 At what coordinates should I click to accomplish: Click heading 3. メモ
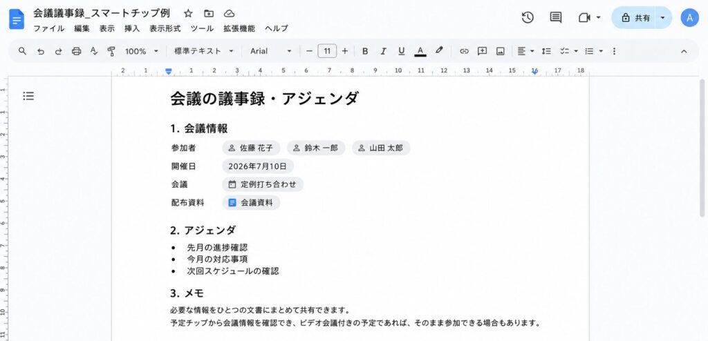click(x=187, y=293)
